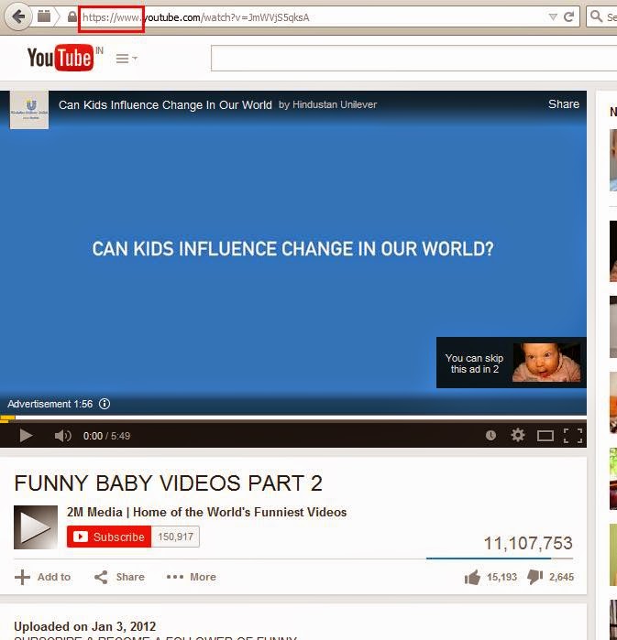Click 'by Hindustan Unilever' advertiser link
This screenshot has width=617, height=640.
click(327, 104)
